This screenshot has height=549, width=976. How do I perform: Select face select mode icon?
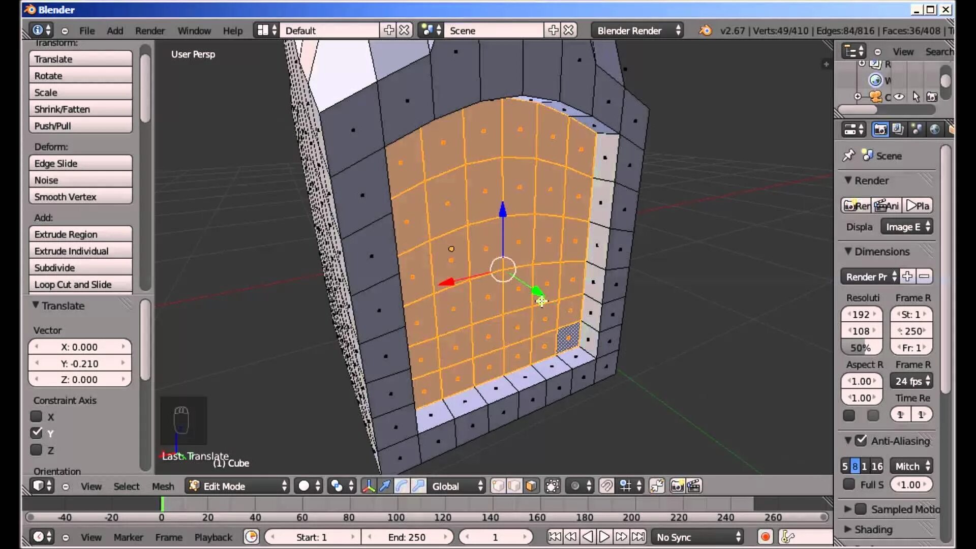point(531,486)
